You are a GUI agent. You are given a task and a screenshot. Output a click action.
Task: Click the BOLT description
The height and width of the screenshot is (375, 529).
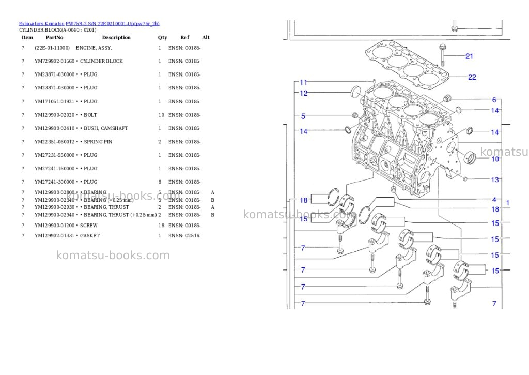click(x=90, y=115)
